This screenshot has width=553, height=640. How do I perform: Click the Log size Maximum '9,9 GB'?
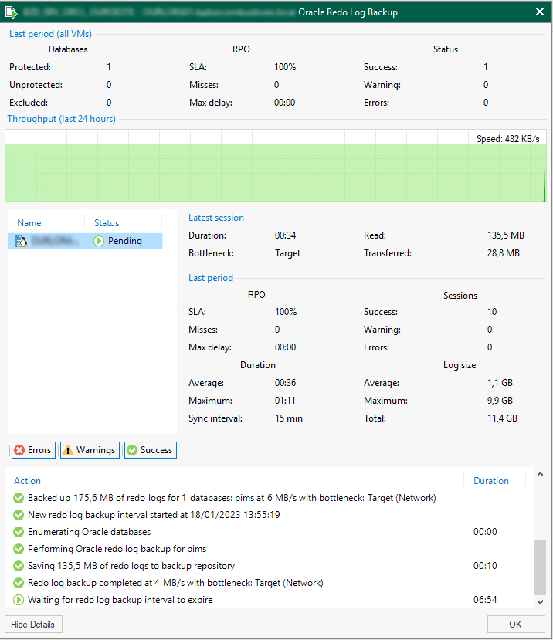click(500, 401)
